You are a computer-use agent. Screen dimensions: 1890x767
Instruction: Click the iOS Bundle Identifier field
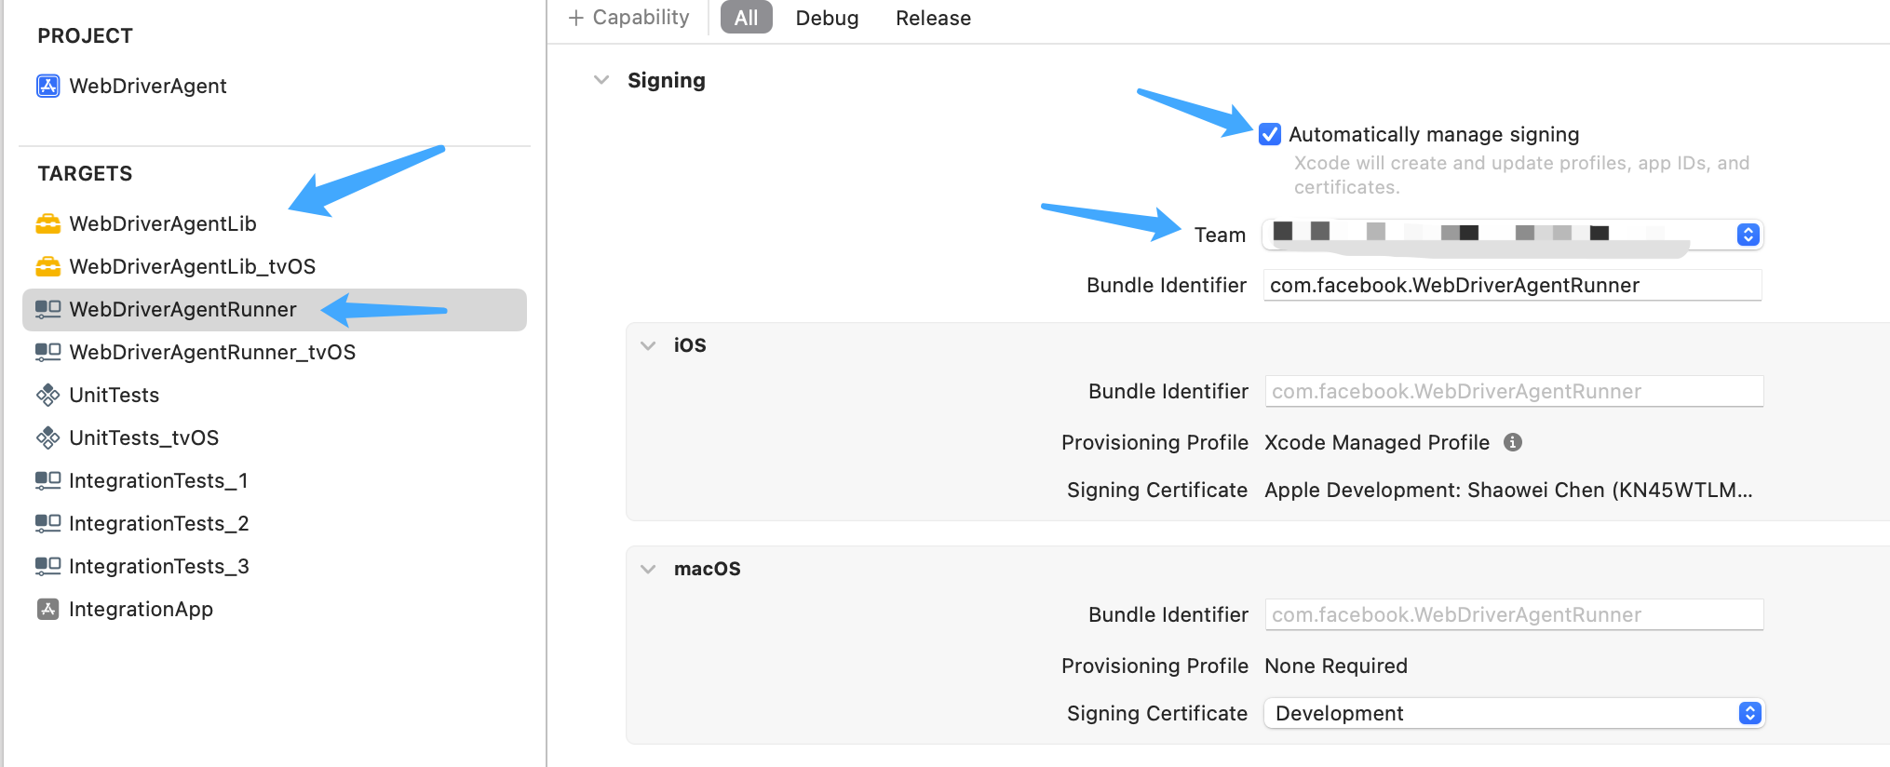(x=1514, y=391)
